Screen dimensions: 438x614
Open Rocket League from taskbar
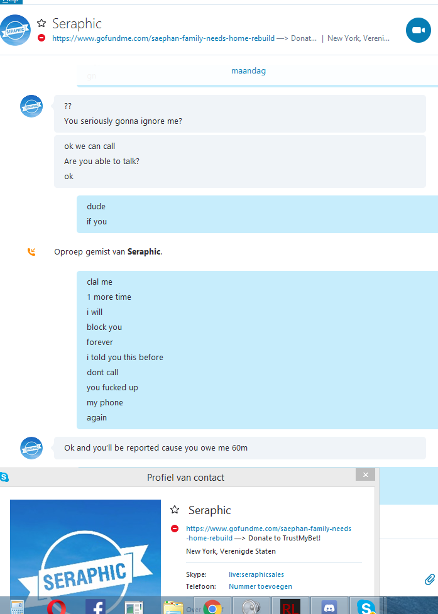click(x=290, y=606)
